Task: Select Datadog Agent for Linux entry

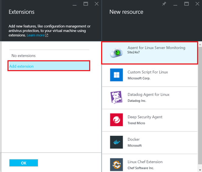Action: click(148, 95)
